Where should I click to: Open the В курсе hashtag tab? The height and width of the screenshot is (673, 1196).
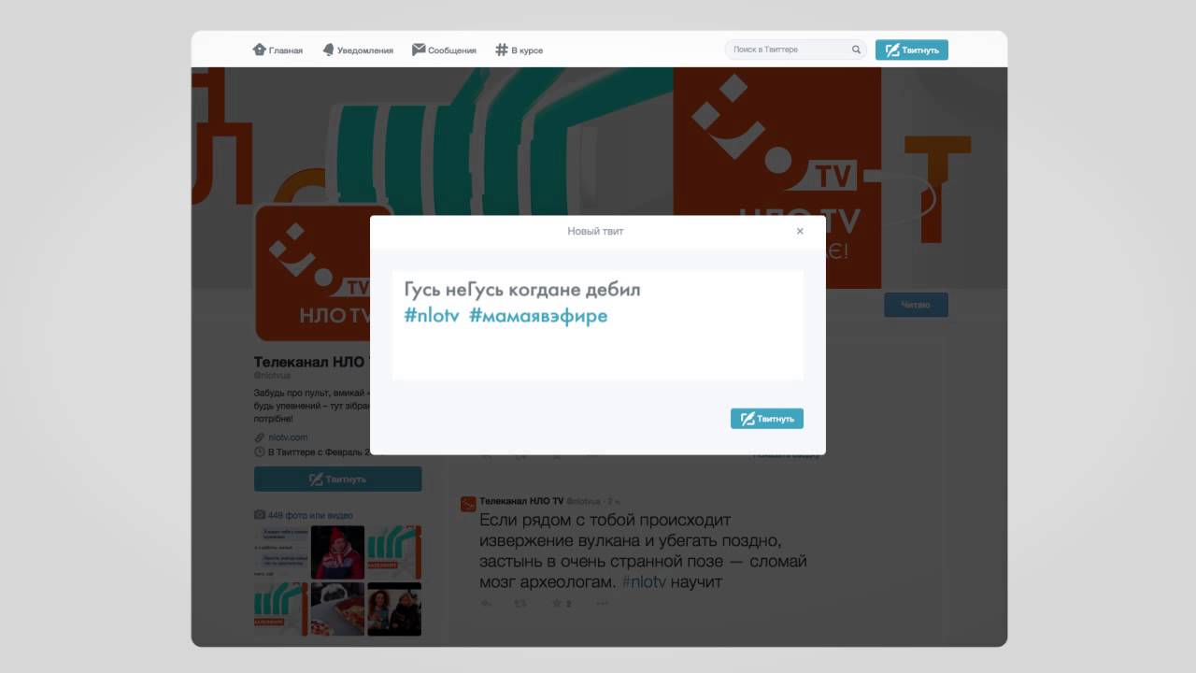pyautogui.click(x=519, y=50)
